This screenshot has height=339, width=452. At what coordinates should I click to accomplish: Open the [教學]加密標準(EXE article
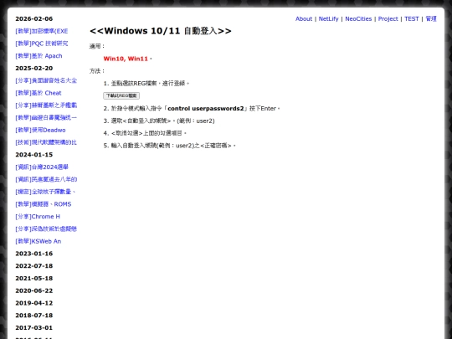42,31
